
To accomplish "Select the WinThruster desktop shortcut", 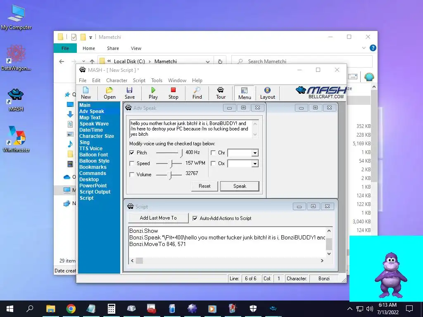I will tap(16, 139).
